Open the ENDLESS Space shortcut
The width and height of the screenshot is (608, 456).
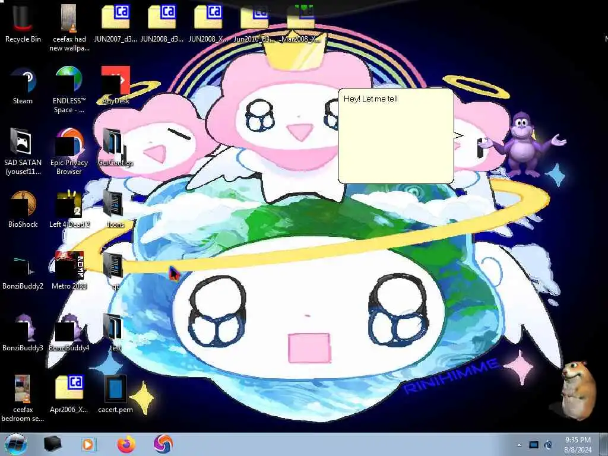tap(69, 90)
